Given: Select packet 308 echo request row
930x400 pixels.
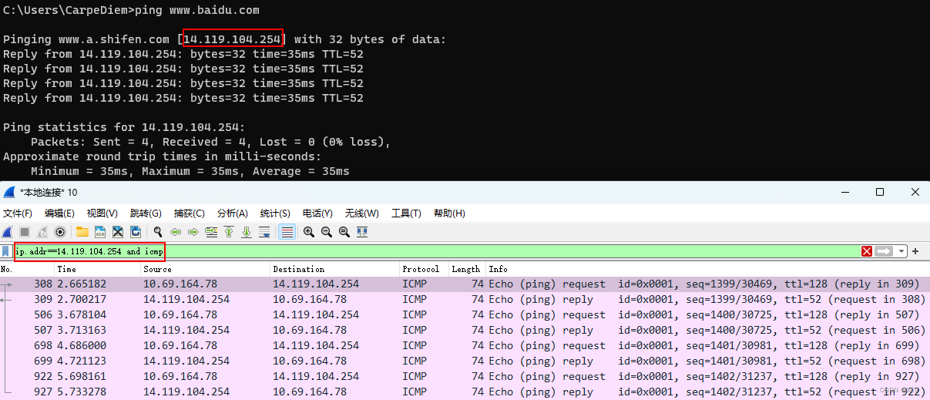Looking at the screenshot, I should click(465, 284).
